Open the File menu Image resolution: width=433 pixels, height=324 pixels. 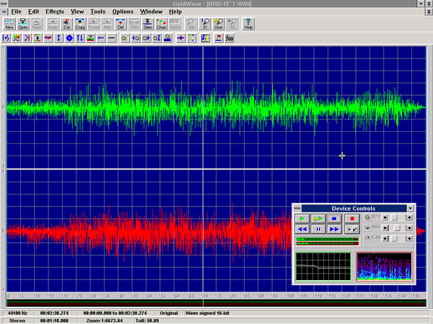[16, 12]
